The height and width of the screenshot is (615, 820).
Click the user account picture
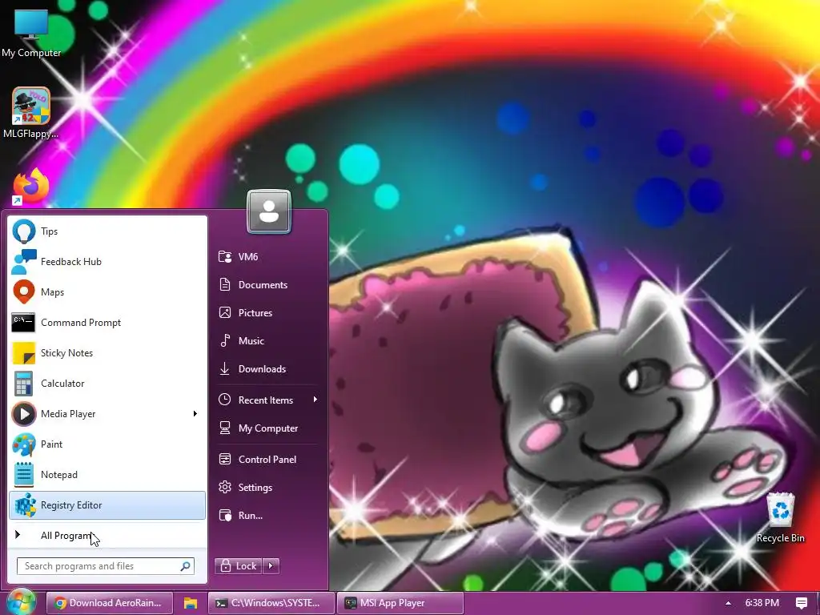tap(269, 211)
